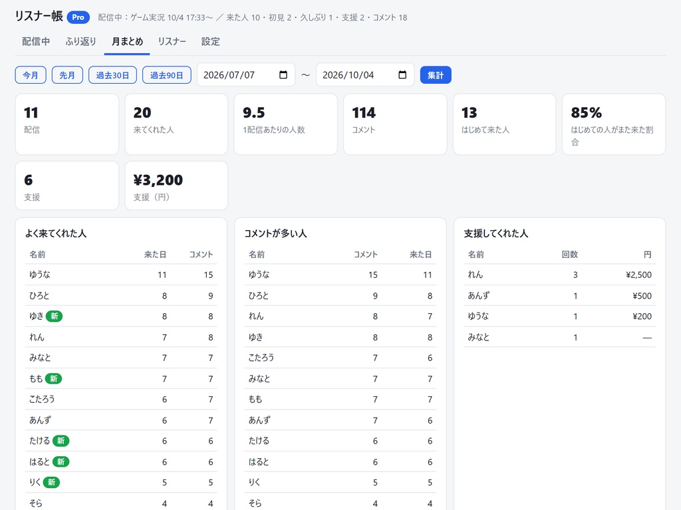Click the 支援 count card showing 6
Viewport: 681px width, 510px height.
point(67,186)
